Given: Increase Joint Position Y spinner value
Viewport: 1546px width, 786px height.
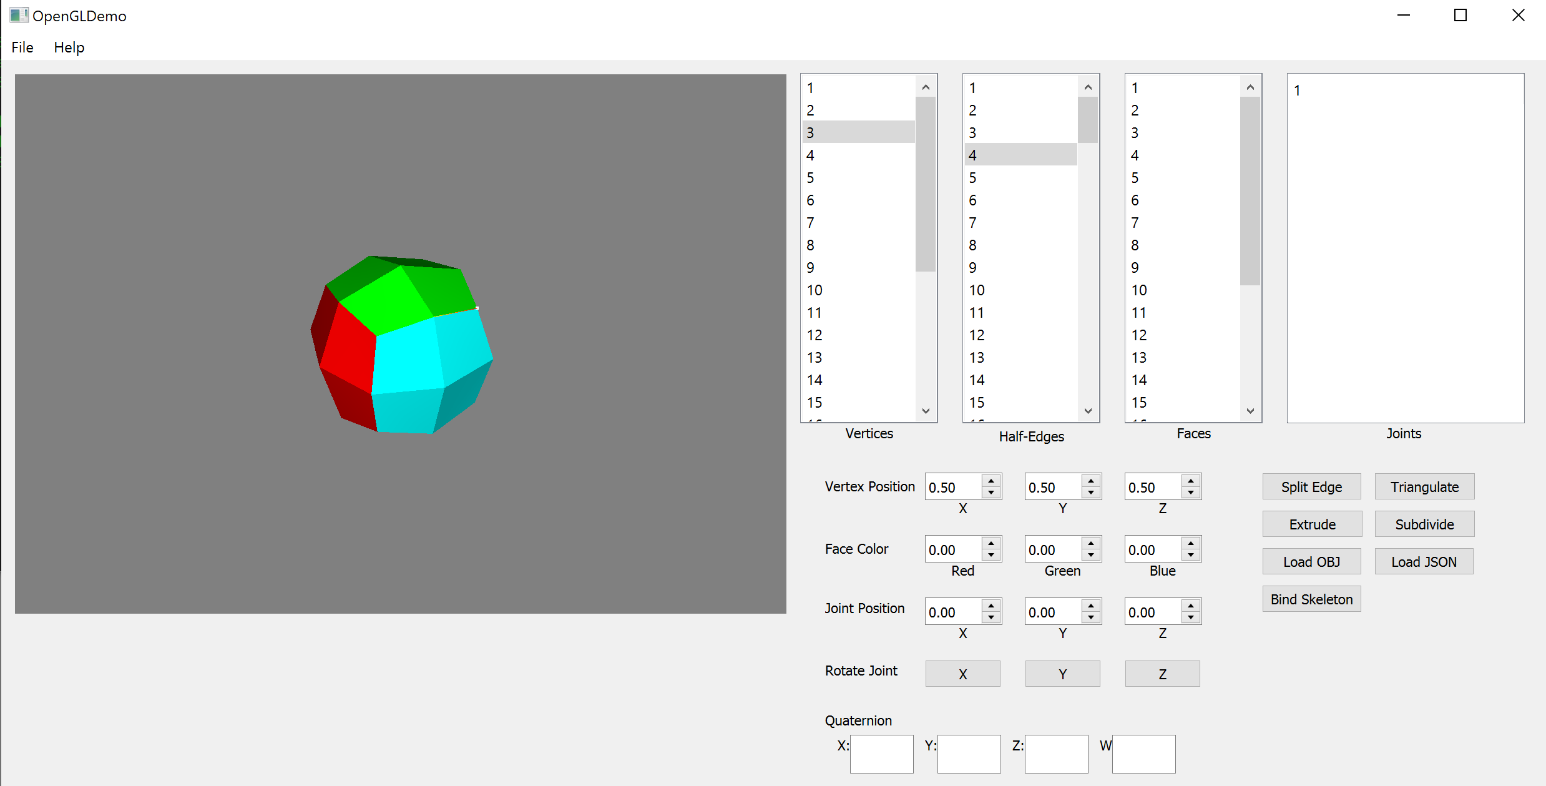Looking at the screenshot, I should pyautogui.click(x=1091, y=606).
